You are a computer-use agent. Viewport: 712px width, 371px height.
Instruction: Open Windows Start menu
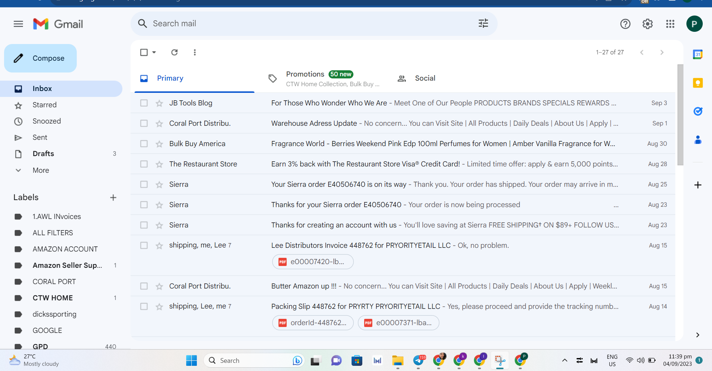[191, 360]
